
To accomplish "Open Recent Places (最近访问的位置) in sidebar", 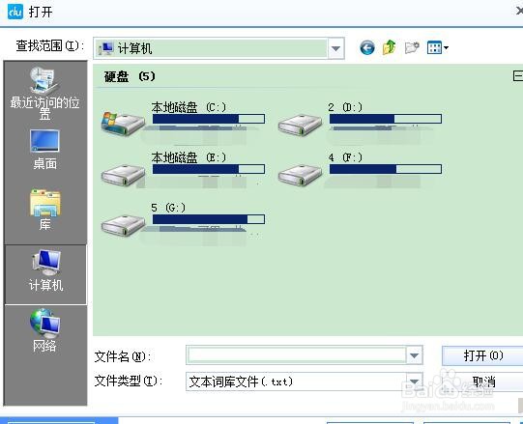I will click(x=45, y=93).
